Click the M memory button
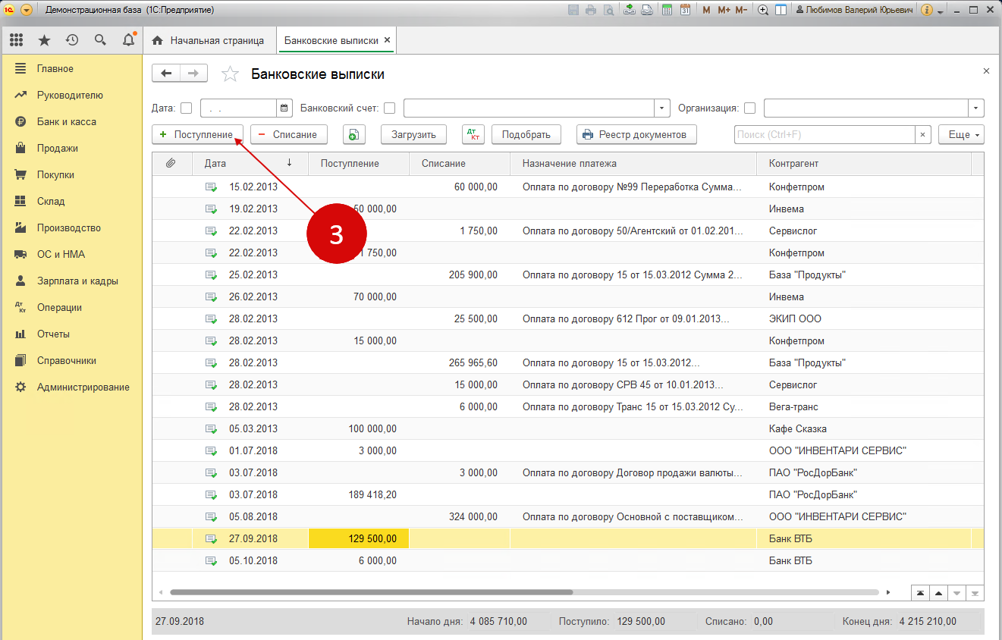1002x640 pixels. tap(707, 10)
